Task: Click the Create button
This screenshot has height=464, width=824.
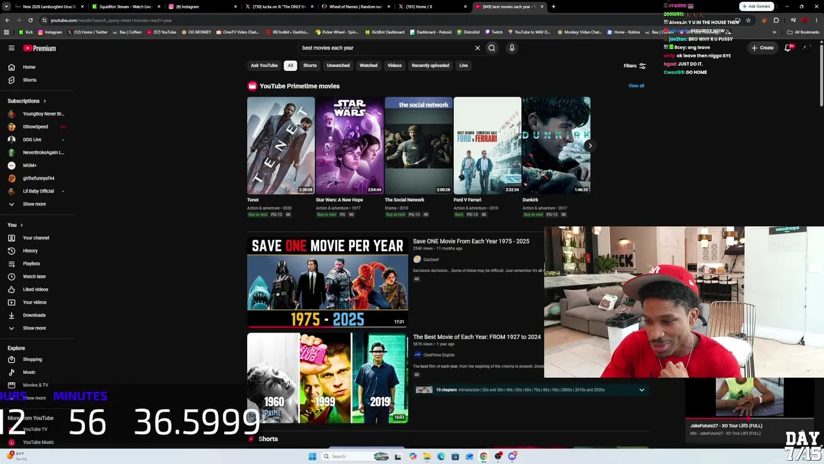Action: click(762, 48)
